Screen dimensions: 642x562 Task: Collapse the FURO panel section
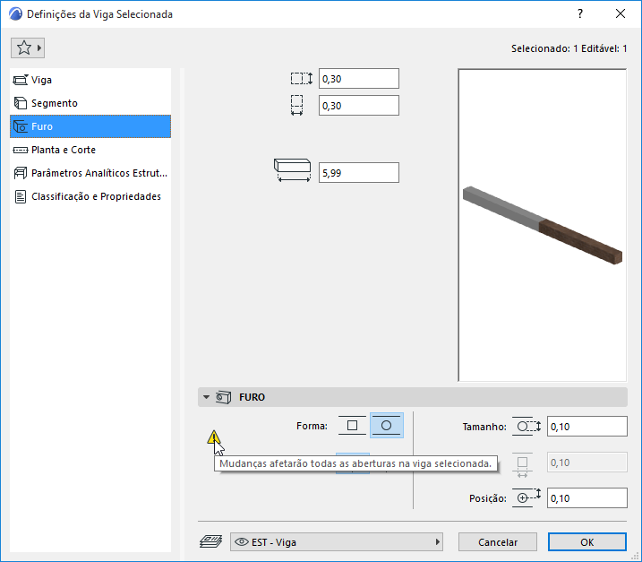tap(206, 397)
